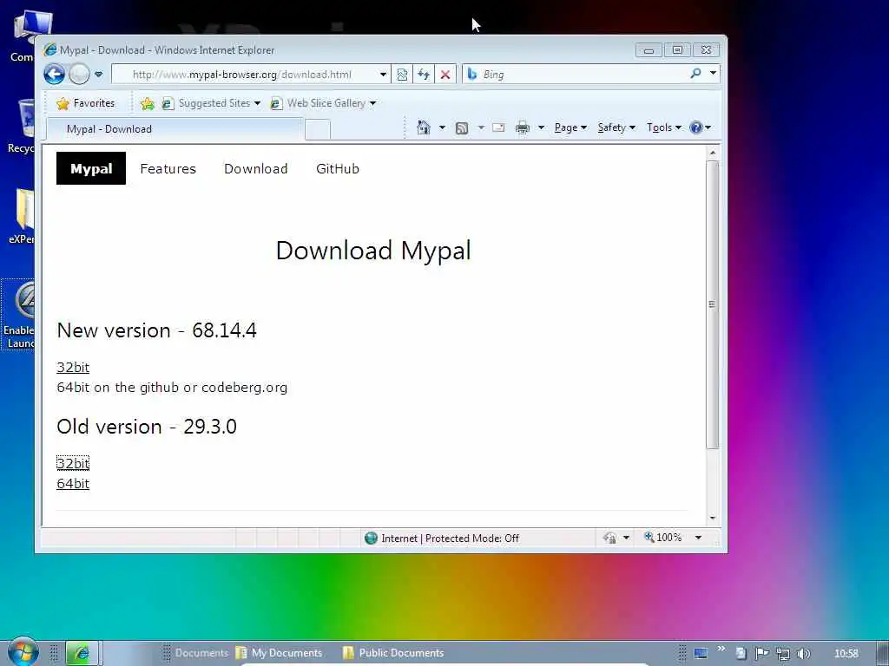Add to Favorites bar star icon

(148, 103)
